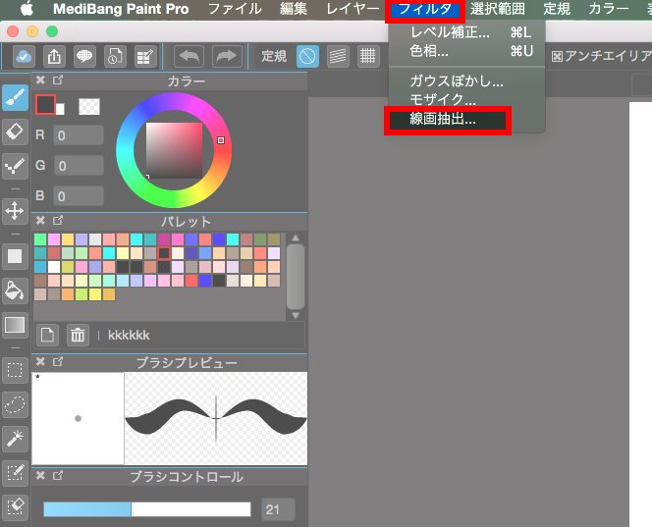Click the foreground color swatch
652x527 pixels.
[45, 104]
